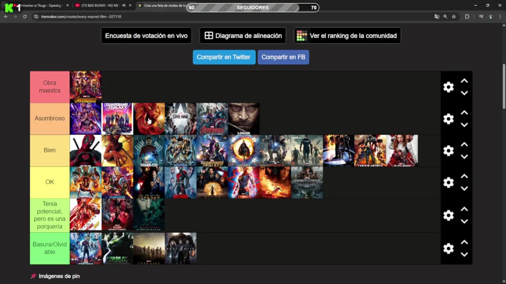Close the BAD BUNNY tab
The height and width of the screenshot is (284, 506).
coord(131,6)
